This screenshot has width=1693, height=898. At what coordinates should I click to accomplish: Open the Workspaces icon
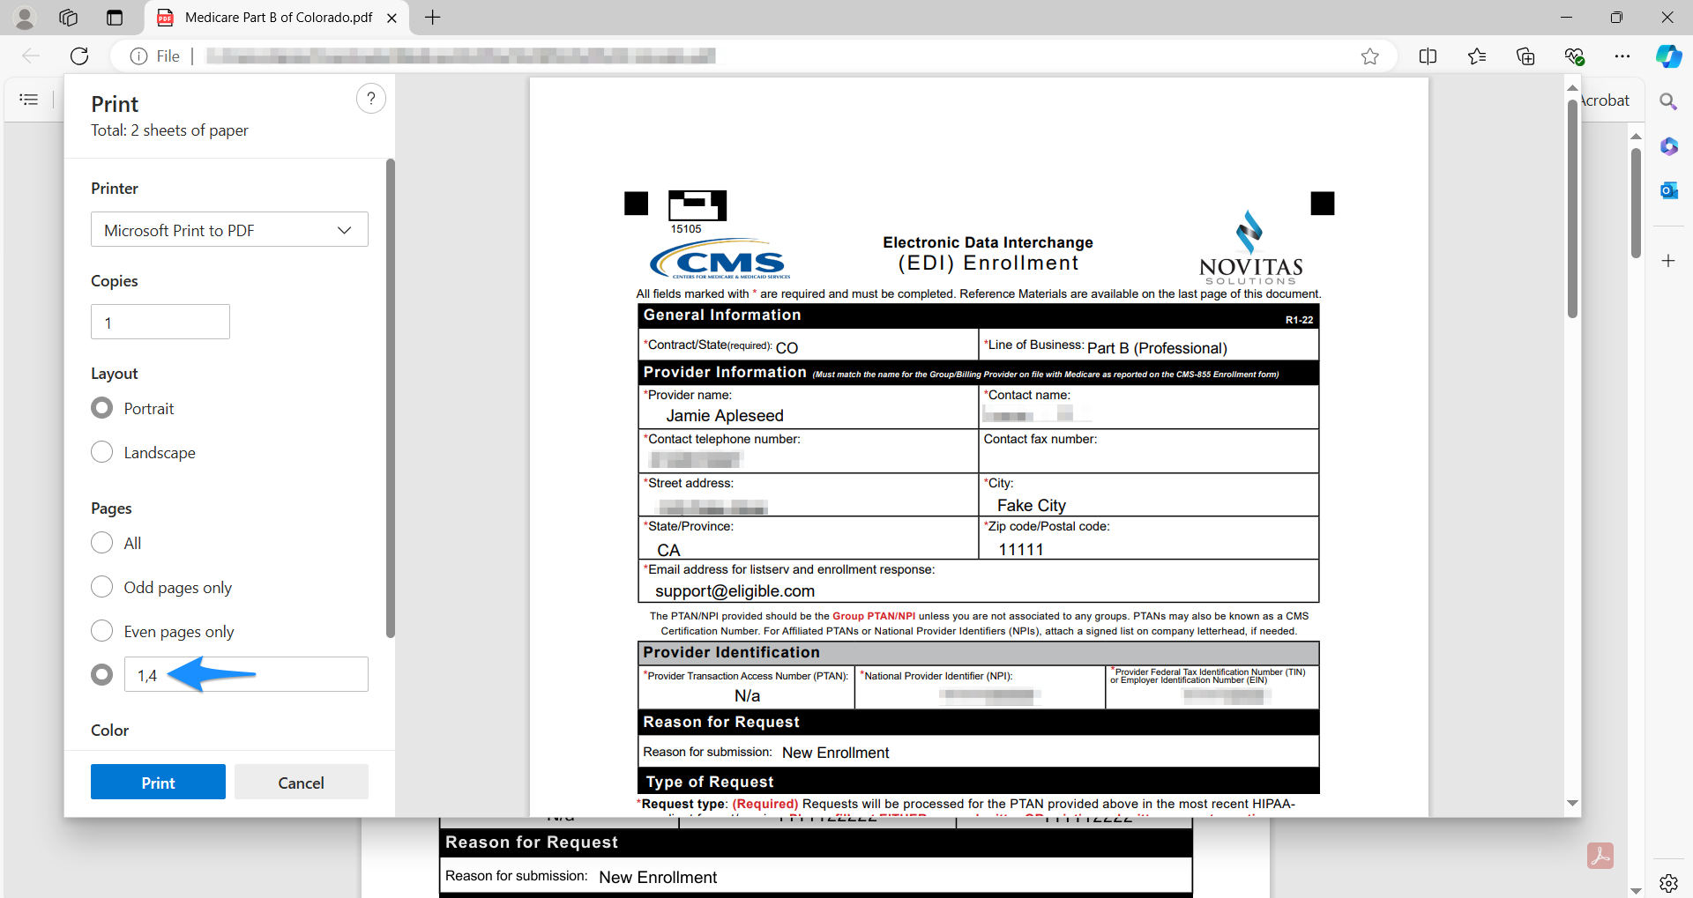69,18
